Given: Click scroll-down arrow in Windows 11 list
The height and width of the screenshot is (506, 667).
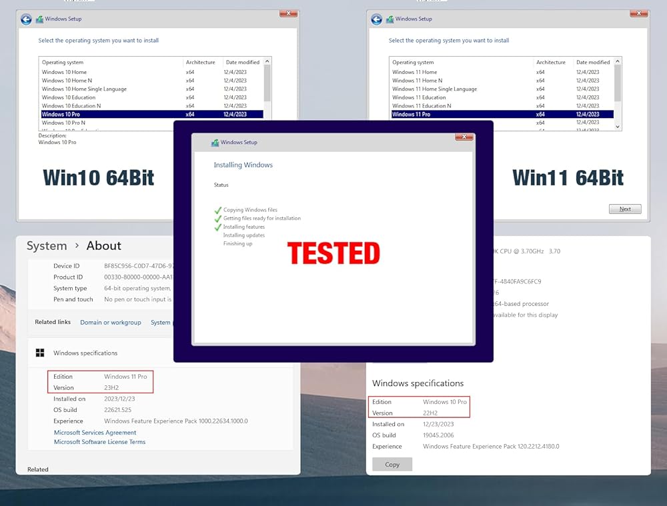Looking at the screenshot, I should [x=617, y=126].
